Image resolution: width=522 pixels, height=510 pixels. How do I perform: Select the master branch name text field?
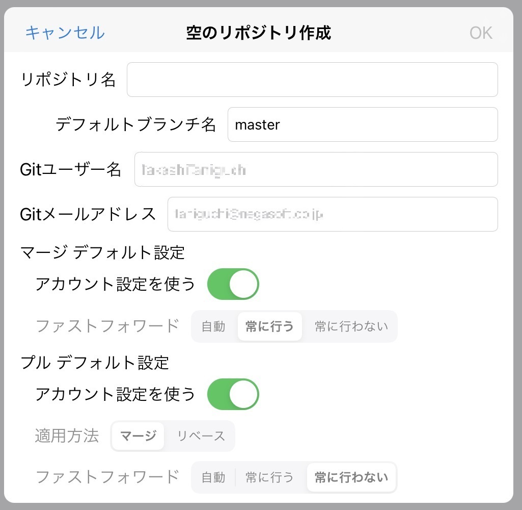pos(363,124)
